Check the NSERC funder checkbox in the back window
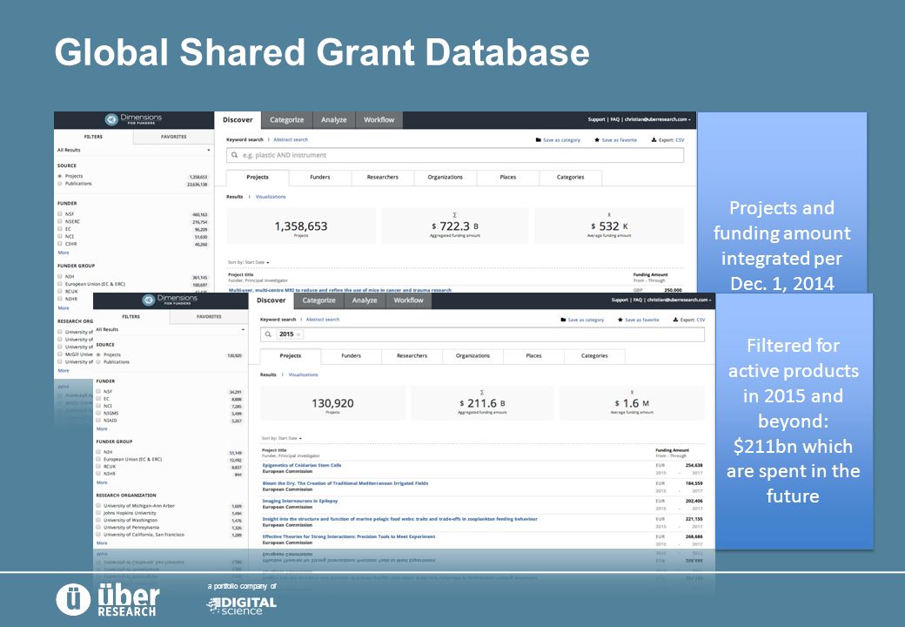This screenshot has width=905, height=627. 60,222
